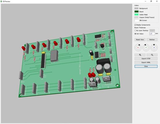Screen dimensions: 160x124
Task: Select the Set Value radio option
Action: click(x=135, y=34)
